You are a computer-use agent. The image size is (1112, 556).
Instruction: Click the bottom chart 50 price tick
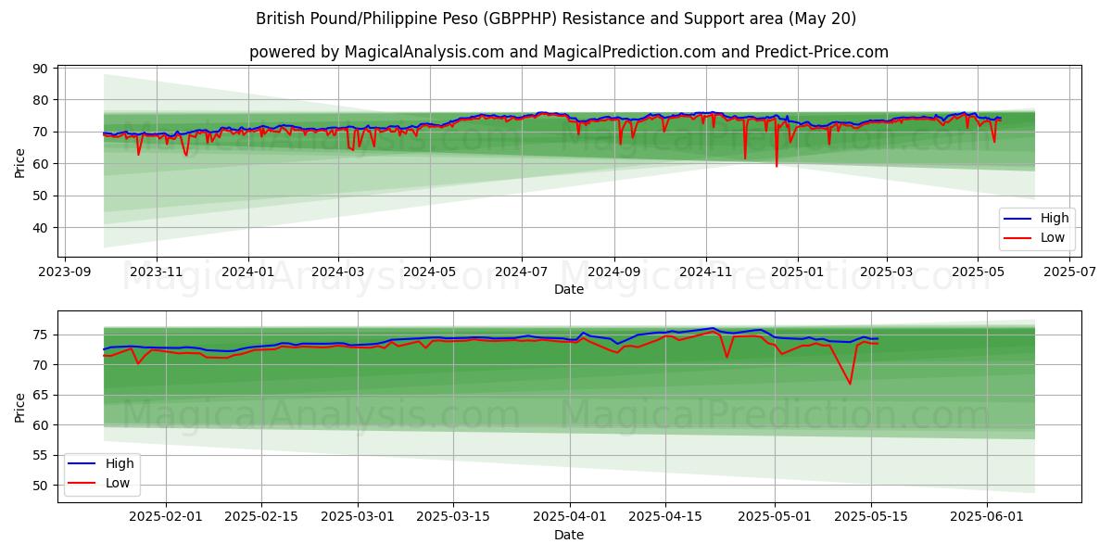tap(43, 486)
